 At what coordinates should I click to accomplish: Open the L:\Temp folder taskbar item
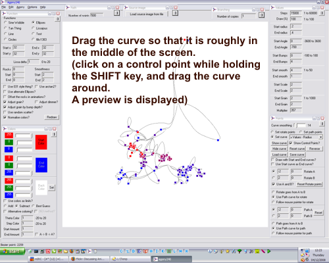[x=130, y=259]
